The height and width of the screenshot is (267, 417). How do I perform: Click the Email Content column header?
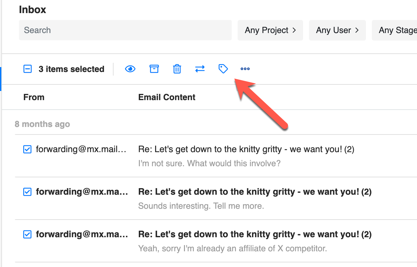point(167,97)
